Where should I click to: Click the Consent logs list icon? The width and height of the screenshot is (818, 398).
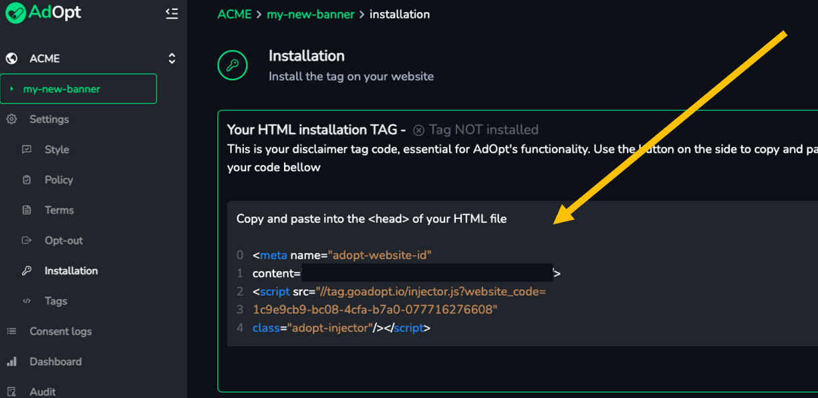[x=11, y=331]
